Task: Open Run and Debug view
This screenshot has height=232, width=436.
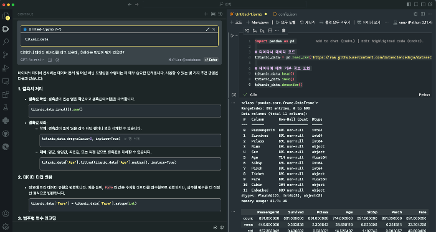Action: (6, 68)
